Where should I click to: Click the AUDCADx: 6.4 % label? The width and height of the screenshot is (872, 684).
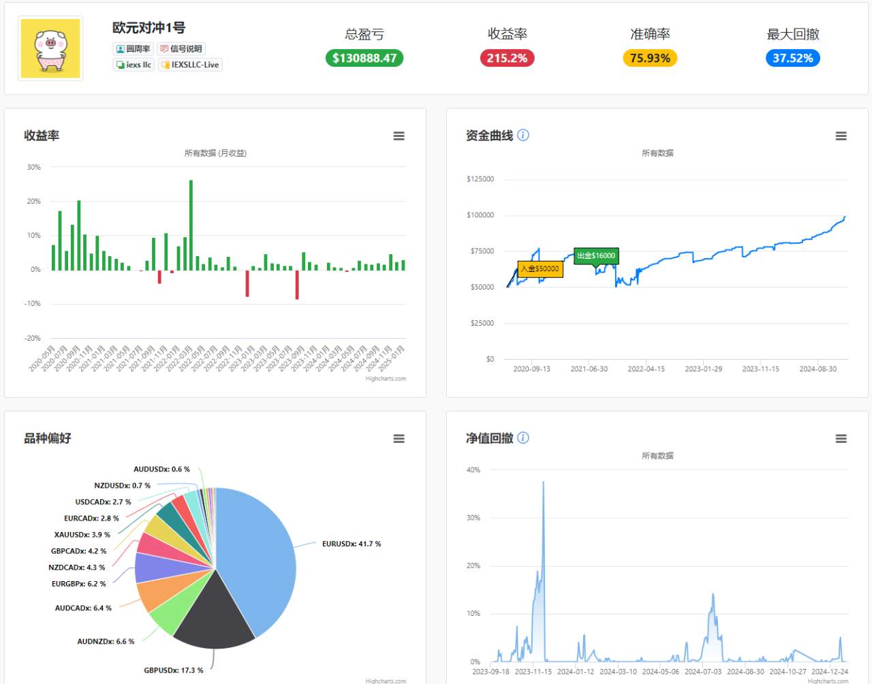click(x=83, y=608)
